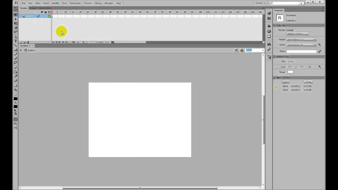Open the Commands menu
Screen dimensions: 338x190
click(75, 3)
